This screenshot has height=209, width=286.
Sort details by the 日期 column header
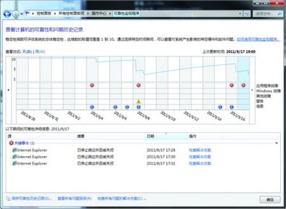click(x=166, y=136)
